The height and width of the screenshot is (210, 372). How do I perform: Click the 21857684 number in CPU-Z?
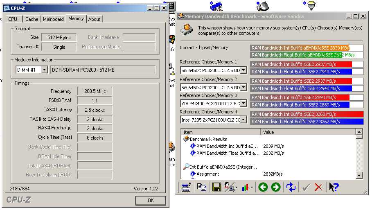[x=20, y=189]
